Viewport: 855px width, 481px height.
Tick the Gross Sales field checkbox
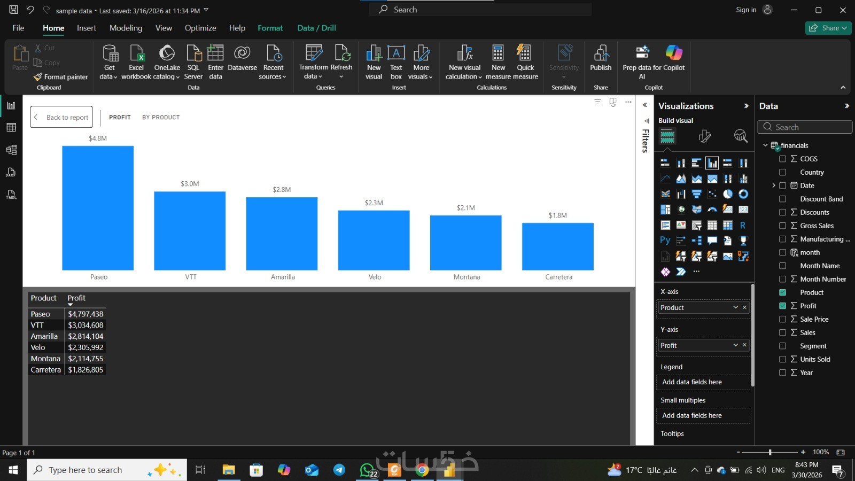coord(783,226)
